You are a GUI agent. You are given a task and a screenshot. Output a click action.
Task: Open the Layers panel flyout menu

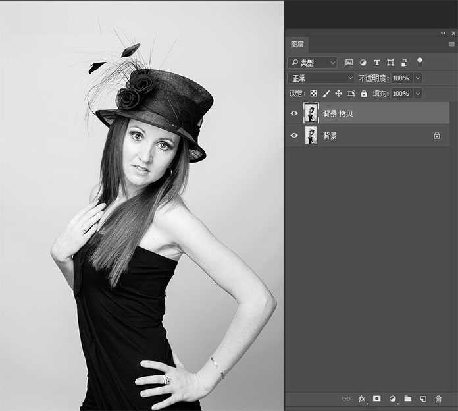pyautogui.click(x=451, y=44)
